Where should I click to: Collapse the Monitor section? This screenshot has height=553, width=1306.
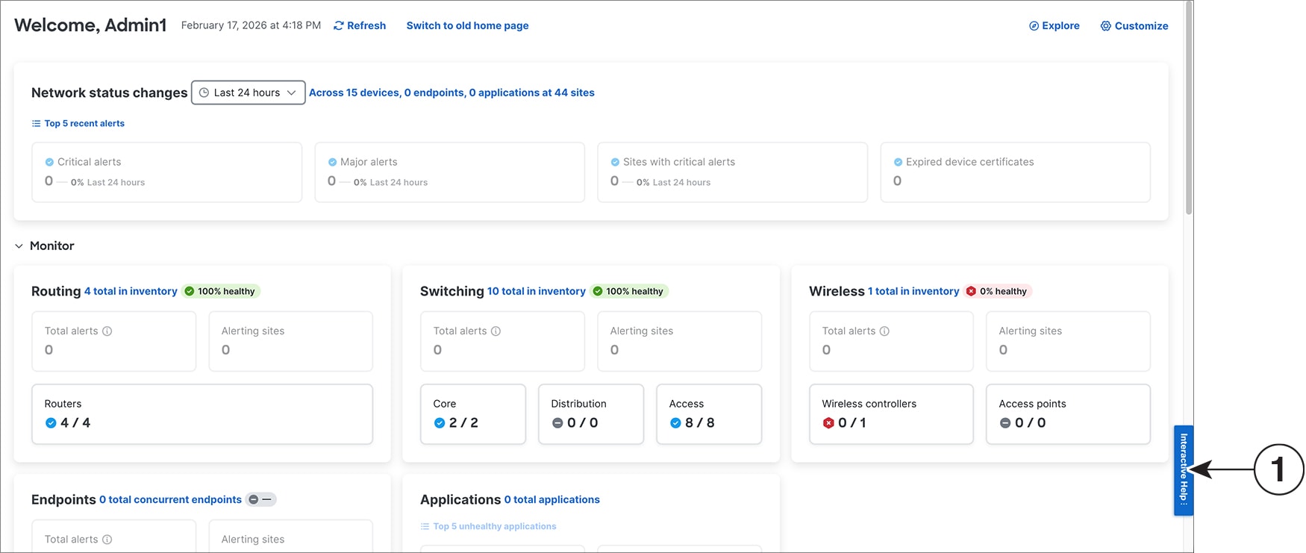[19, 246]
